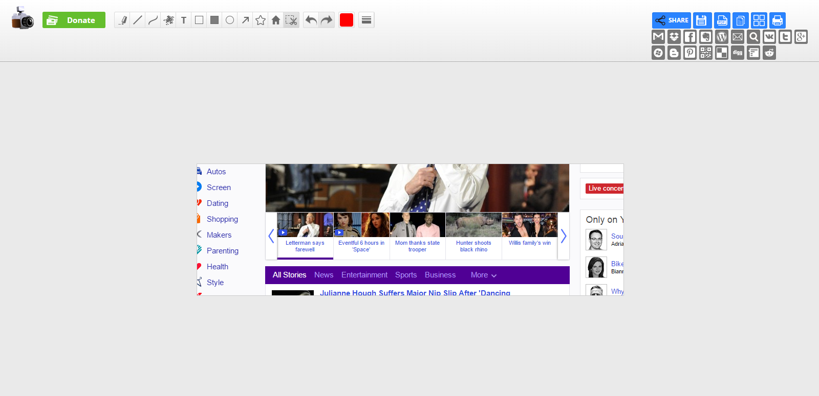Click the 'News' tab in captured page
The height and width of the screenshot is (396, 819).
(x=324, y=275)
